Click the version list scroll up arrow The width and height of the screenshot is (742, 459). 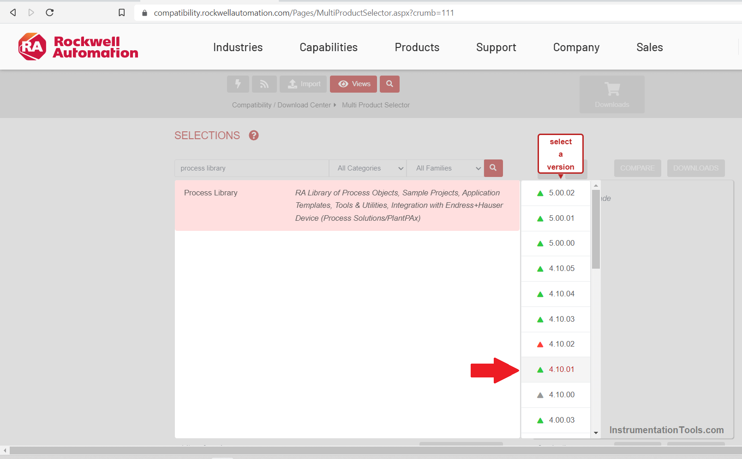[596, 185]
